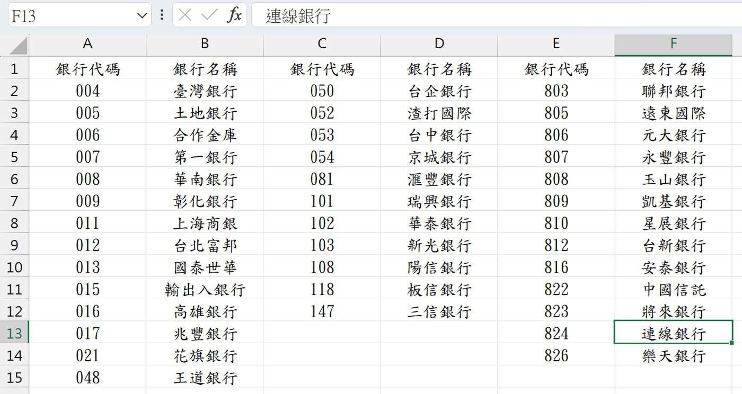Screen dimensions: 742x394
Task: Click cell with 輸出入銀行
Action: (205, 289)
